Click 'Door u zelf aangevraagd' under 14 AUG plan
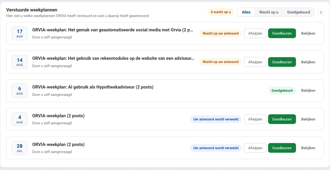This screenshot has width=330, height=170. click(x=52, y=66)
